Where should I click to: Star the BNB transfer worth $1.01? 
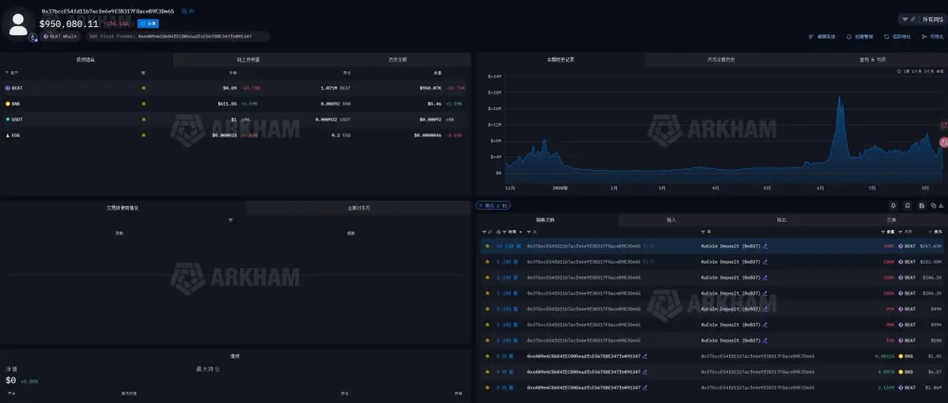[x=487, y=356]
